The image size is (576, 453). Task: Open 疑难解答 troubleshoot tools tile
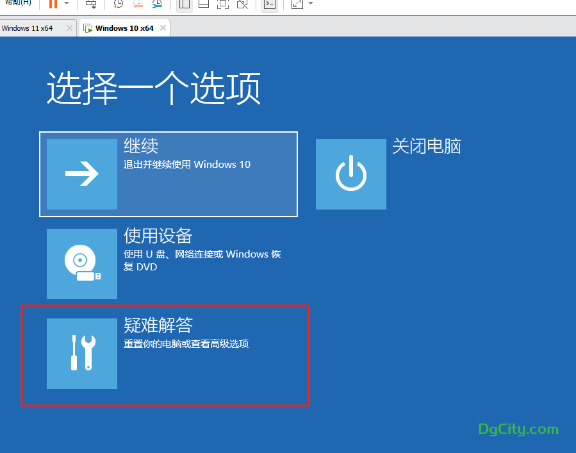(82, 354)
